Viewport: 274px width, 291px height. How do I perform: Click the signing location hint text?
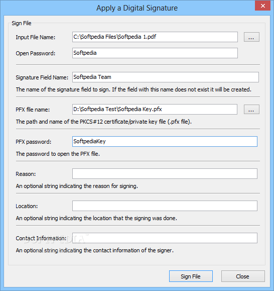(x=96, y=218)
